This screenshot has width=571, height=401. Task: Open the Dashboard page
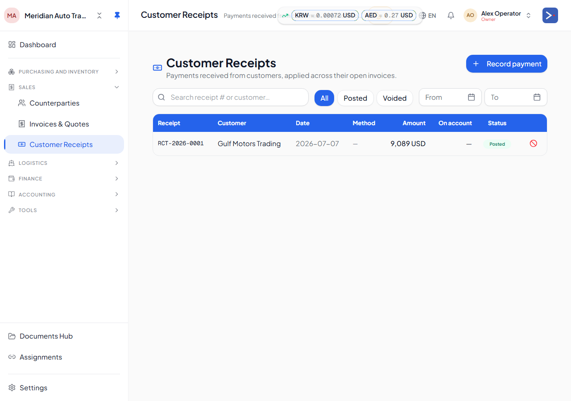coord(64,45)
